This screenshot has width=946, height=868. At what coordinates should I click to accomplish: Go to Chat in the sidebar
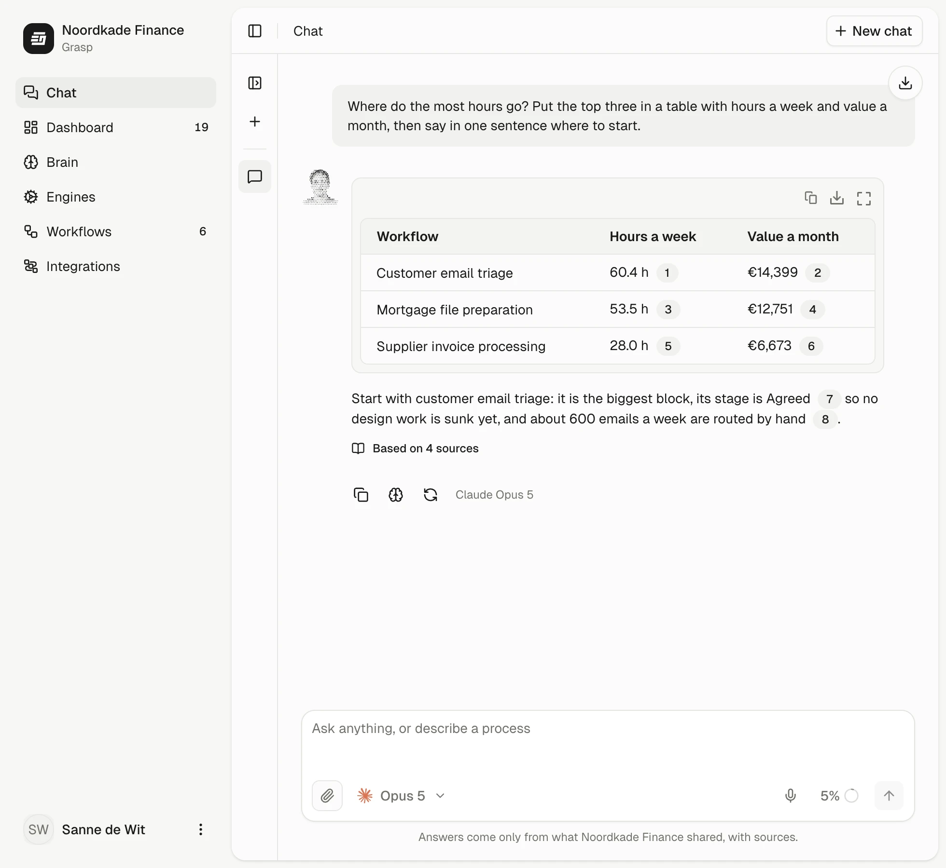(116, 93)
